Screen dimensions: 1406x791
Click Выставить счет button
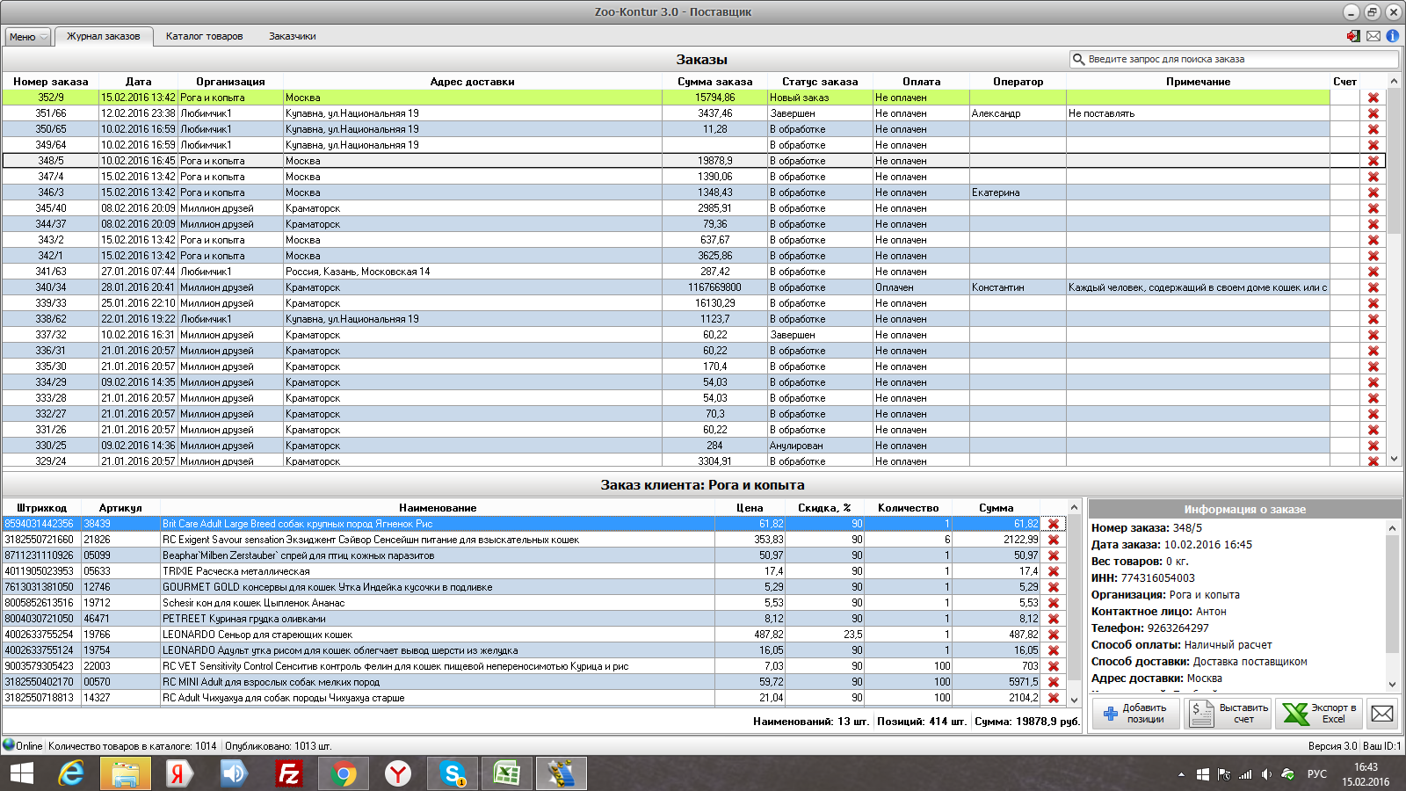tap(1228, 714)
